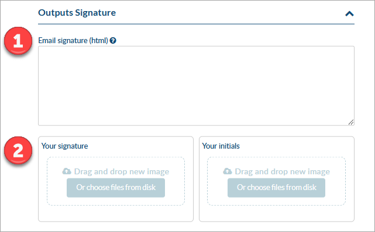Viewport: 375px width, 232px height.
Task: Click cloud upload icon under Your initials
Action: 228,171
